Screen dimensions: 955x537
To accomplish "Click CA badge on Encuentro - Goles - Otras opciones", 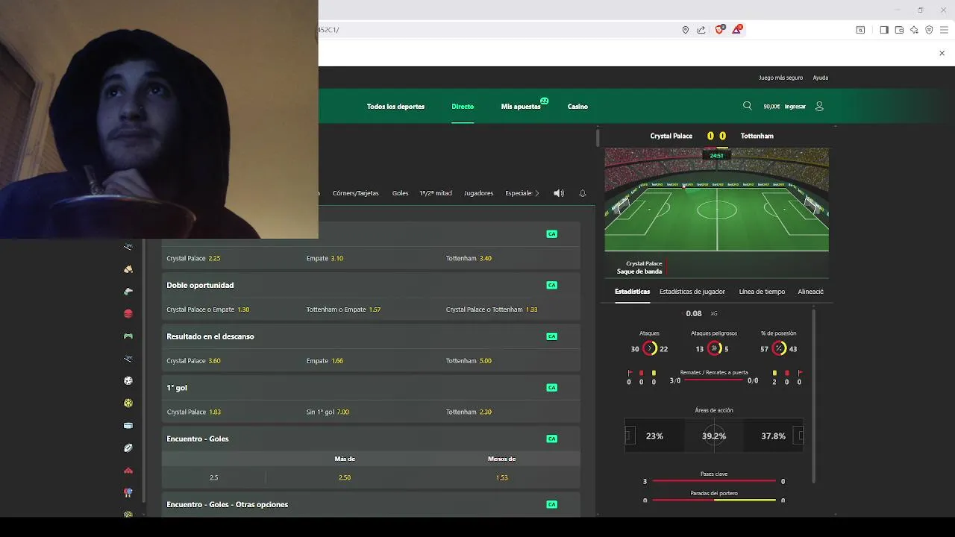I will pos(551,504).
